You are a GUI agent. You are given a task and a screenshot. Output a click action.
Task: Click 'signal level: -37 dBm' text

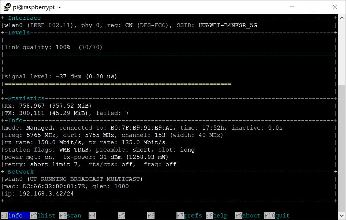[43, 77]
